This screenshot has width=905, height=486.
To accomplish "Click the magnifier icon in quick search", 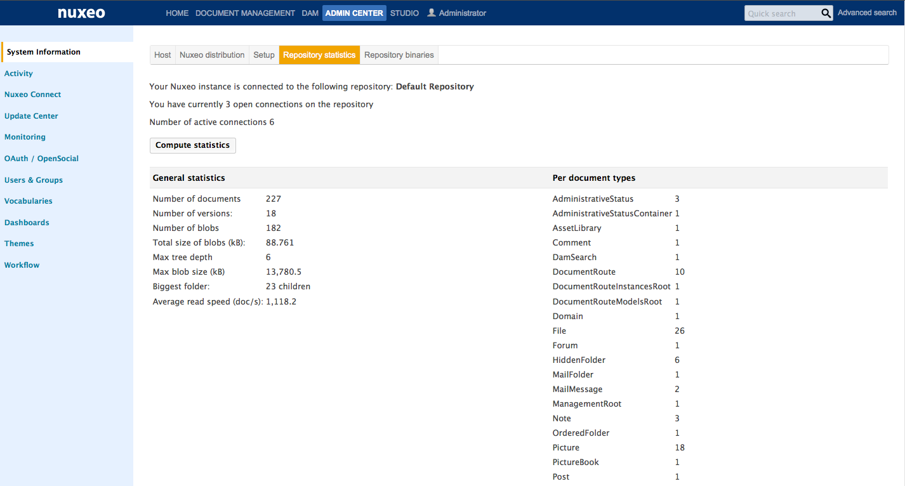I will click(826, 13).
